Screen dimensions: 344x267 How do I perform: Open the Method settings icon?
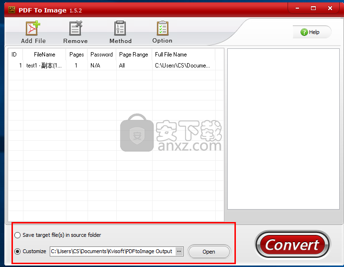(120, 32)
